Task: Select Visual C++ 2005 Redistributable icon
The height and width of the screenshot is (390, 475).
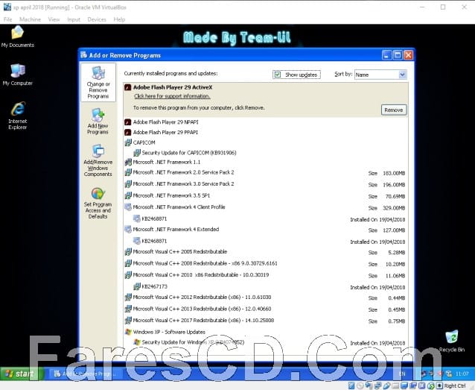Action: click(128, 252)
